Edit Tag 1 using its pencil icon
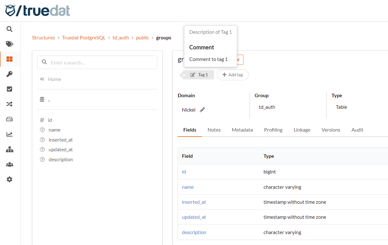The height and width of the screenshot is (245, 388). 193,74
